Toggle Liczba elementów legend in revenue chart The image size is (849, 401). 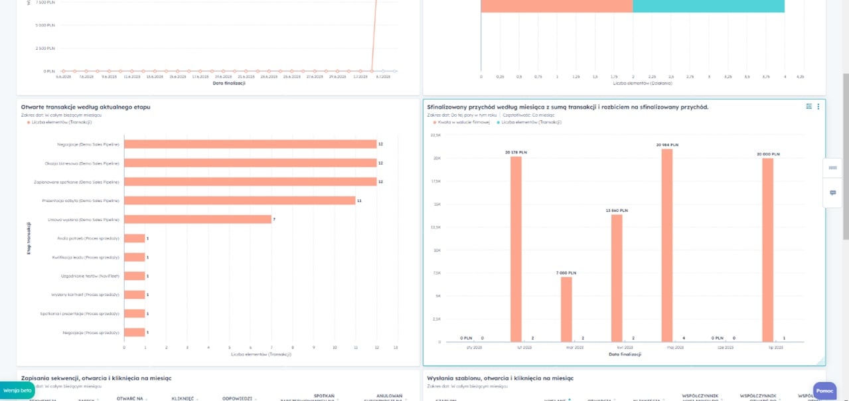pyautogui.click(x=529, y=122)
